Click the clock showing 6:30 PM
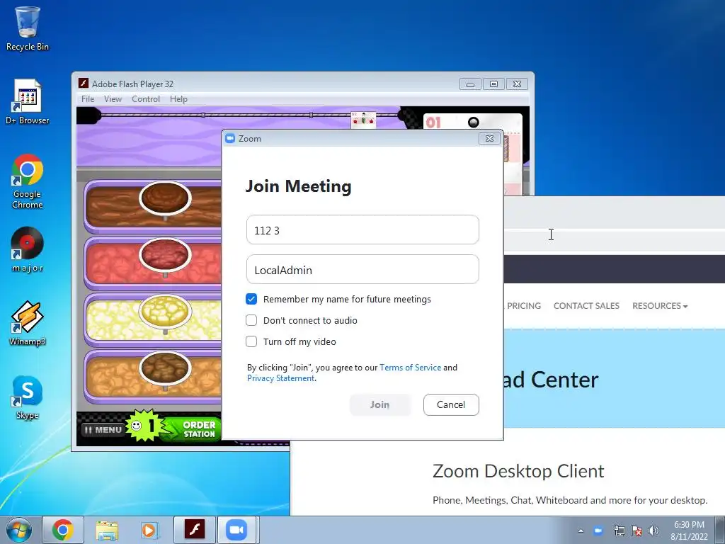Screen dimensions: 725x544 tap(689, 531)
